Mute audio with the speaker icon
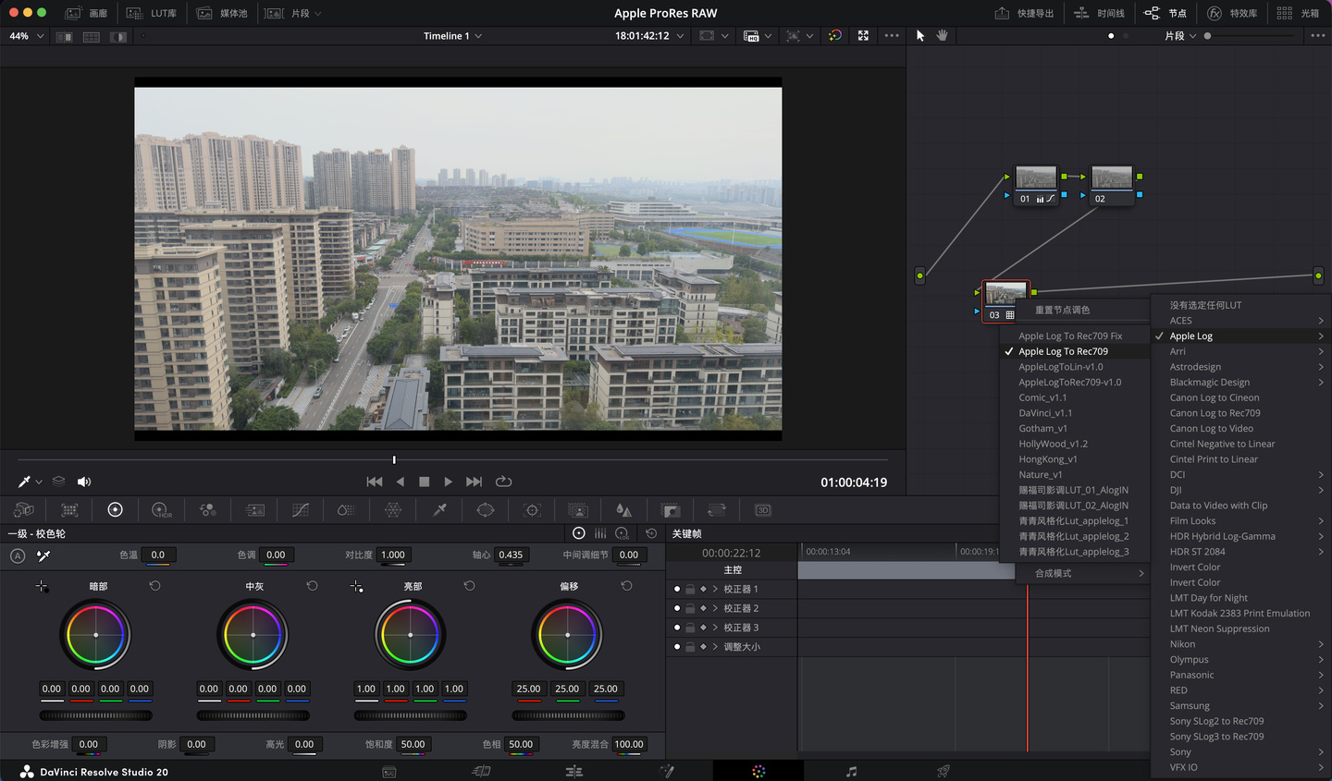The image size is (1332, 781). tap(84, 482)
